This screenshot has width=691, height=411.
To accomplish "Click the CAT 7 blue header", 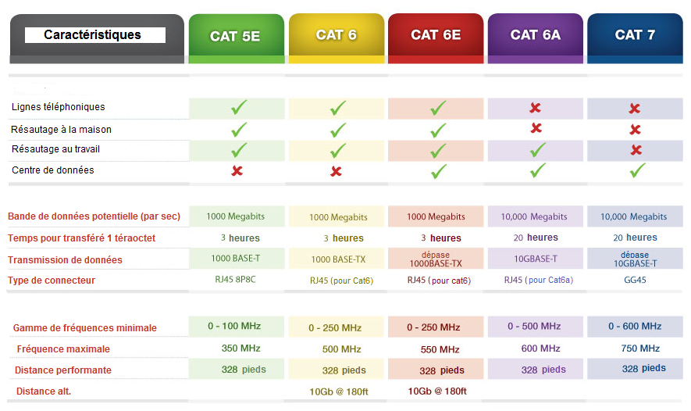I will [635, 35].
